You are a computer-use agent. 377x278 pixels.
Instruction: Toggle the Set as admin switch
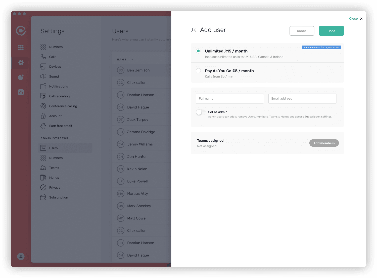coord(201,112)
